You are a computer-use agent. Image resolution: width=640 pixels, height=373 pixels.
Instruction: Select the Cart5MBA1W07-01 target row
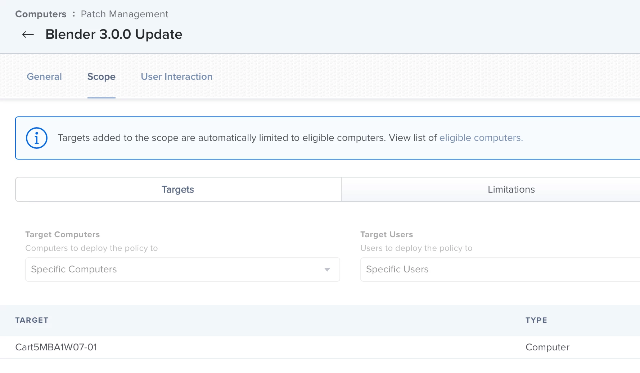tap(320, 347)
